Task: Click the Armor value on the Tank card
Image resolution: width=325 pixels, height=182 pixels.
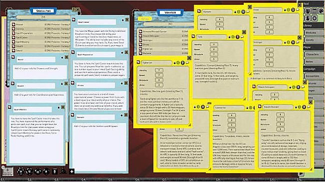Action: pos(214,59)
